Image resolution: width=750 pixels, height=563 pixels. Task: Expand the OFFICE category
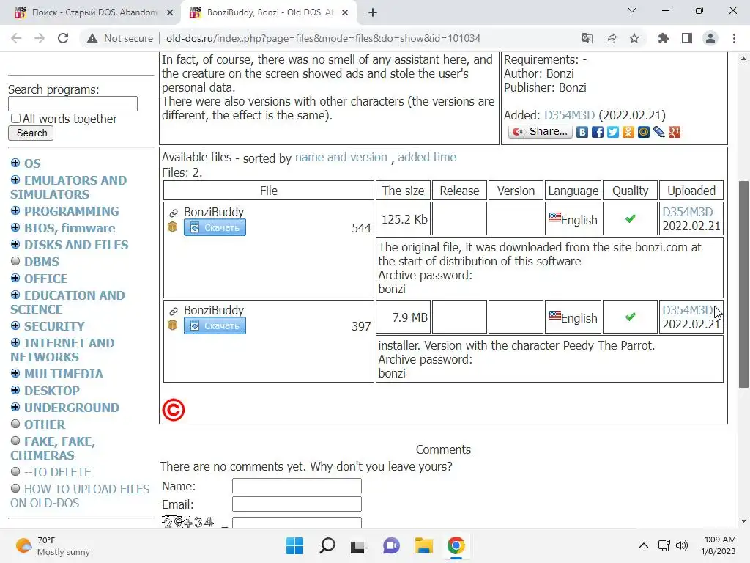pos(15,278)
